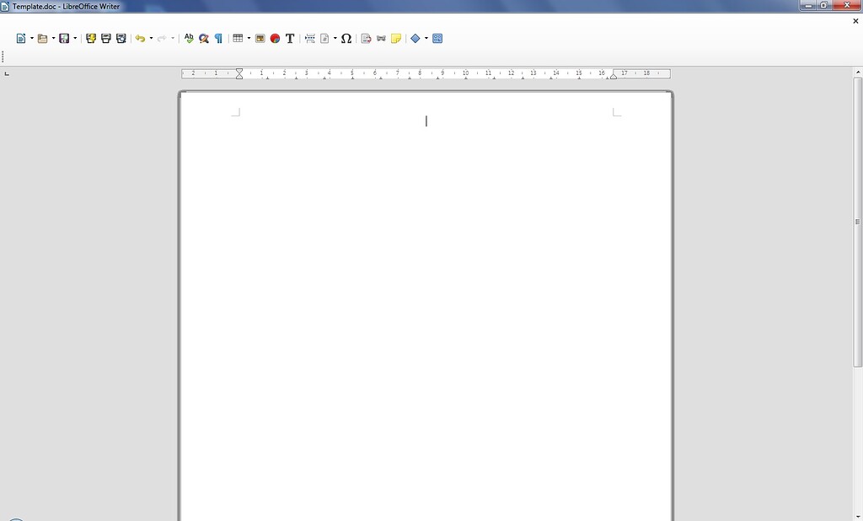This screenshot has width=863, height=521.
Task: Open print preview
Action: [x=121, y=38]
